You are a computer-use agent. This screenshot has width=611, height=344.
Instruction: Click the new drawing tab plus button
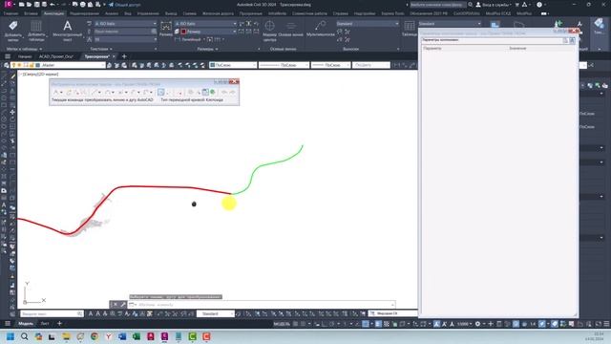(x=124, y=56)
